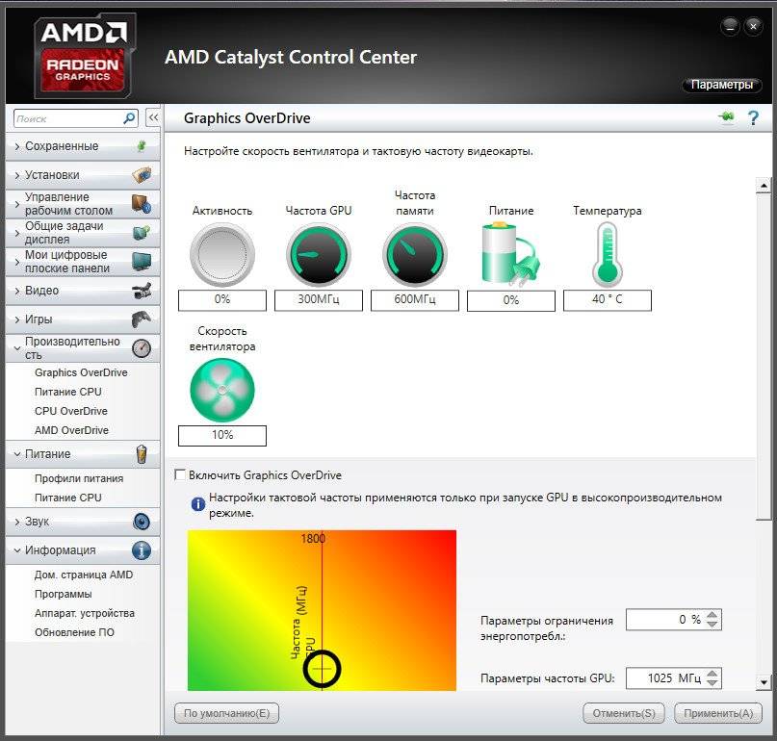Click the AMD Radeon Graphics logo
The image size is (777, 741).
coord(83,56)
